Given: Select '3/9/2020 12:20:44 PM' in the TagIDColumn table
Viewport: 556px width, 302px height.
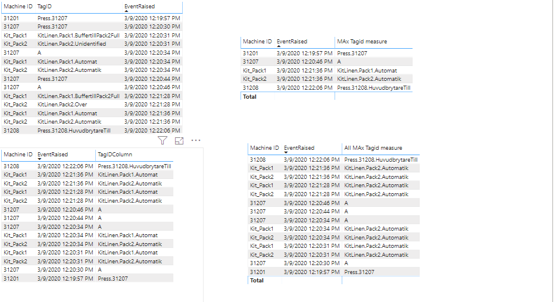Looking at the screenshot, I should pos(65,218).
